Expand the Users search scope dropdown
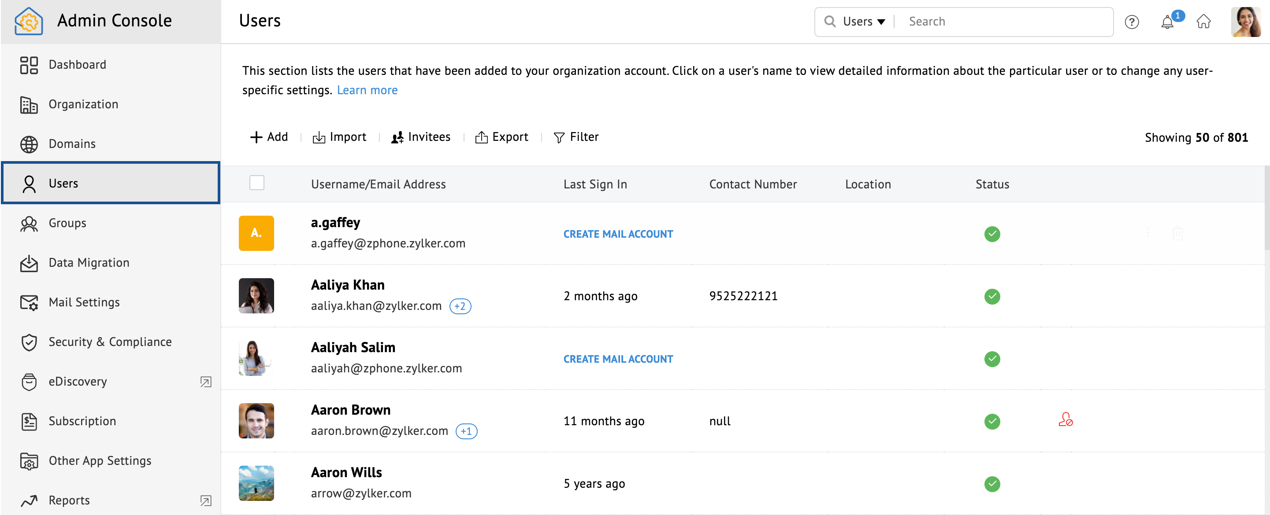Viewport: 1270px width, 515px height. (864, 22)
